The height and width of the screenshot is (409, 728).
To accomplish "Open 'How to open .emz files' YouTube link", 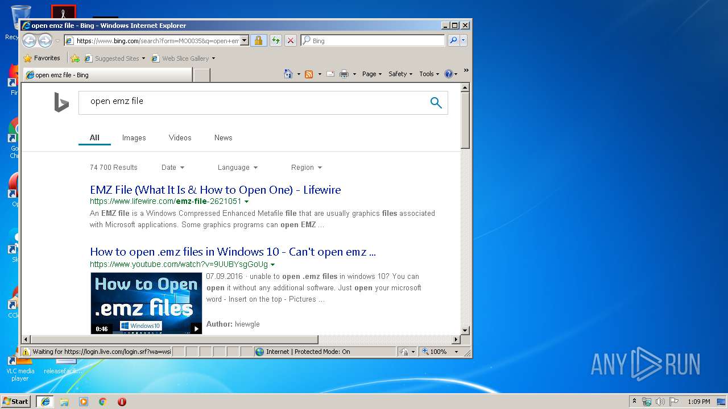I will click(233, 252).
